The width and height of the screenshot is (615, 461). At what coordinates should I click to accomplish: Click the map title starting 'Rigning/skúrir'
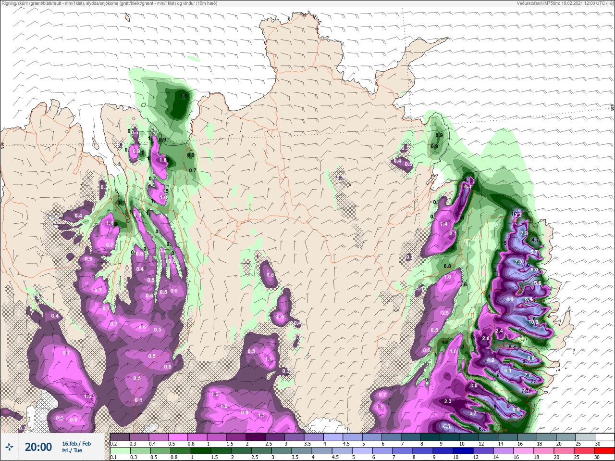point(109,3)
